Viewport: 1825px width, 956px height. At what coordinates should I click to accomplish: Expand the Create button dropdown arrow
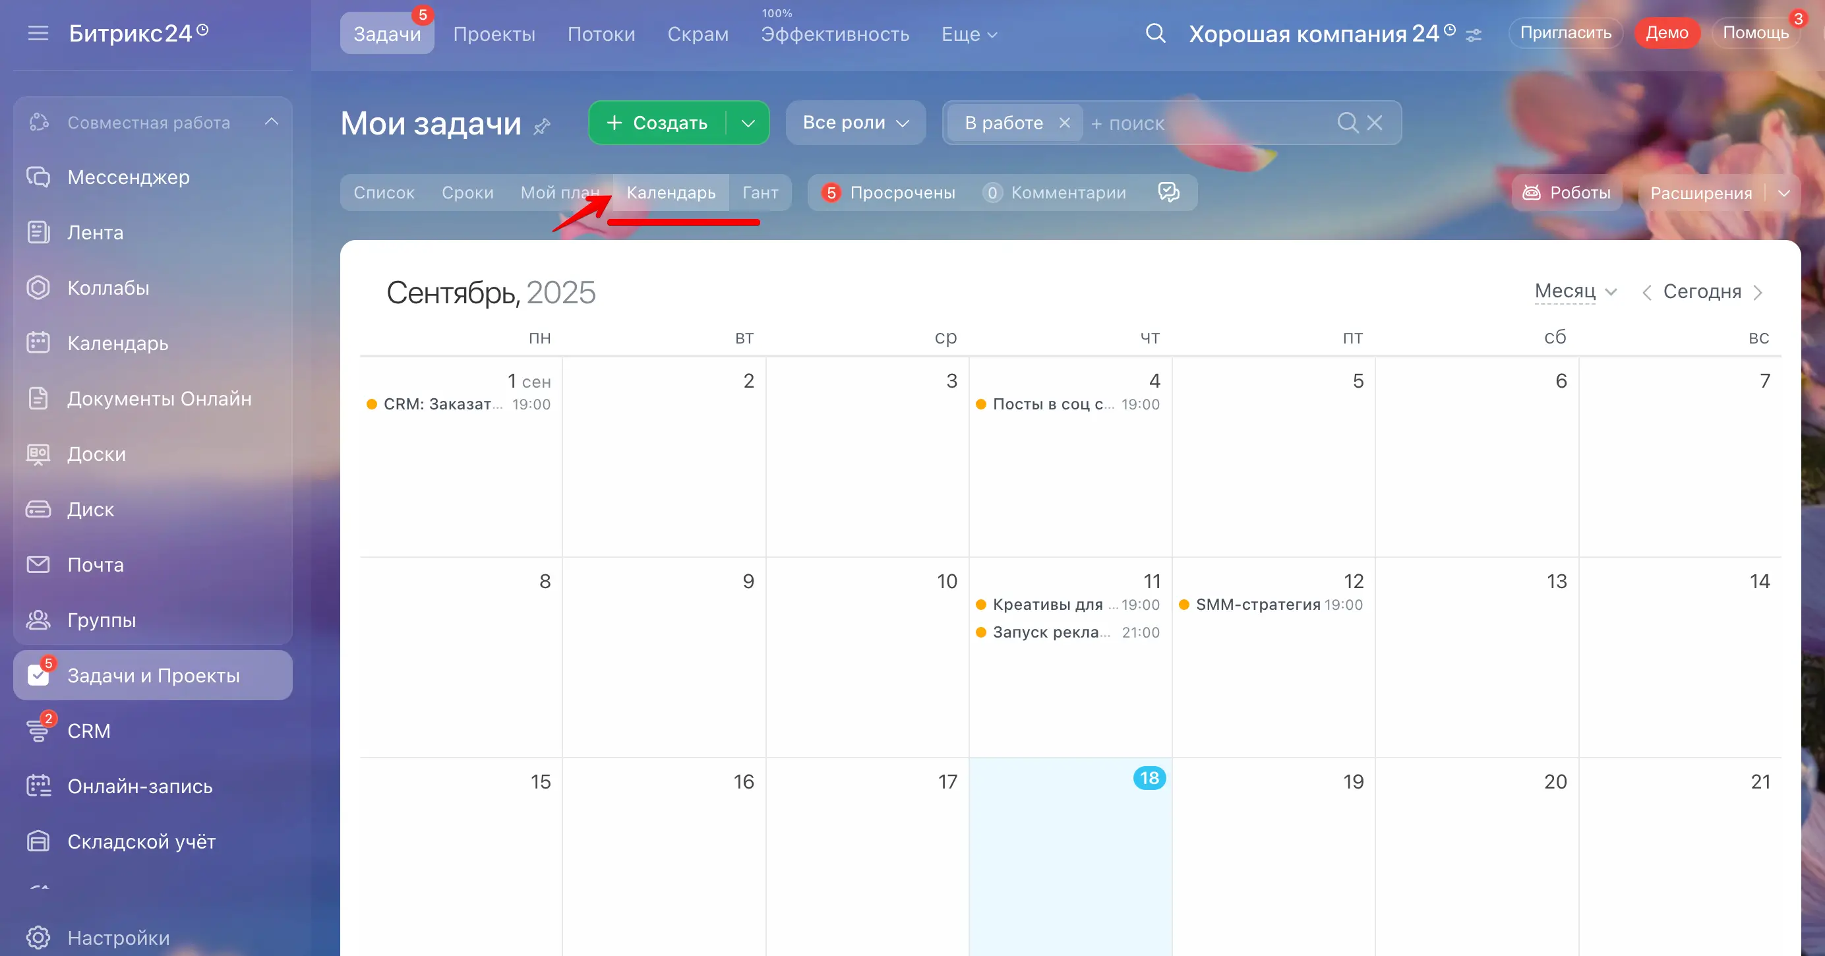(x=748, y=123)
